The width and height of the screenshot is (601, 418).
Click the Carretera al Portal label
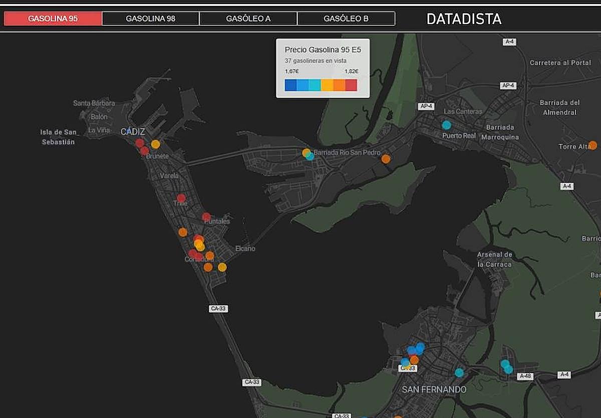(560, 63)
